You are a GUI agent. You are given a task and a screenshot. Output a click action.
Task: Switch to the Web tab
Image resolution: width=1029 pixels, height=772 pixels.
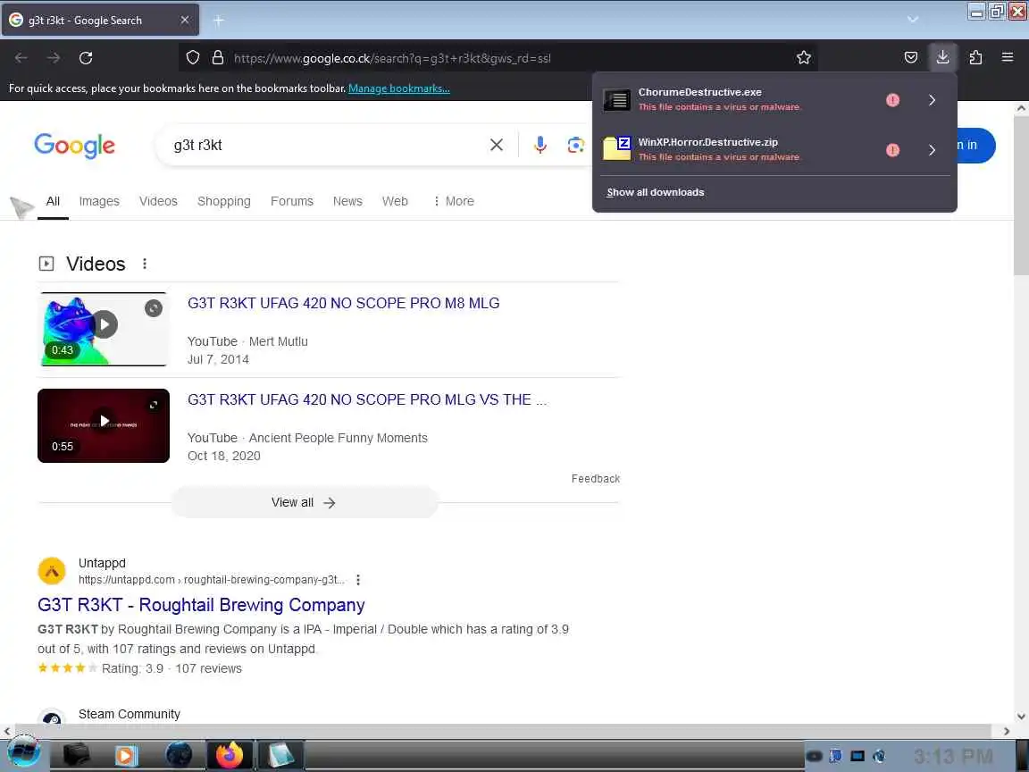click(x=395, y=201)
